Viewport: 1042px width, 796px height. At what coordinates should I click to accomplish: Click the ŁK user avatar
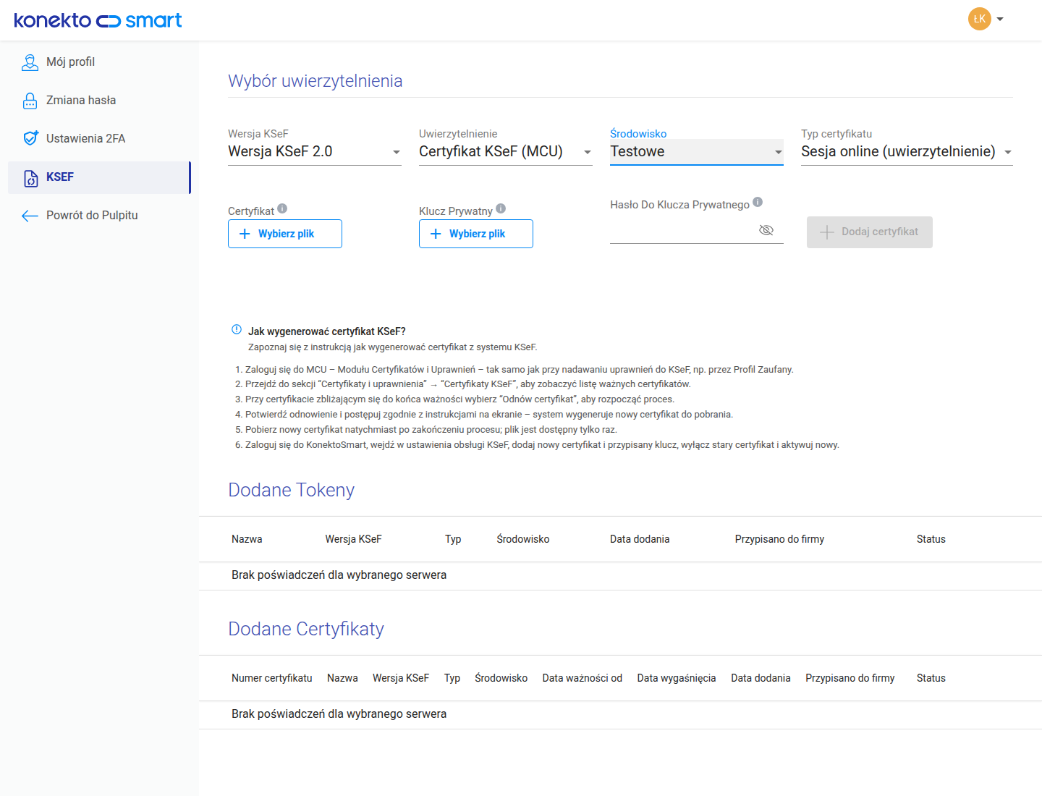point(980,19)
